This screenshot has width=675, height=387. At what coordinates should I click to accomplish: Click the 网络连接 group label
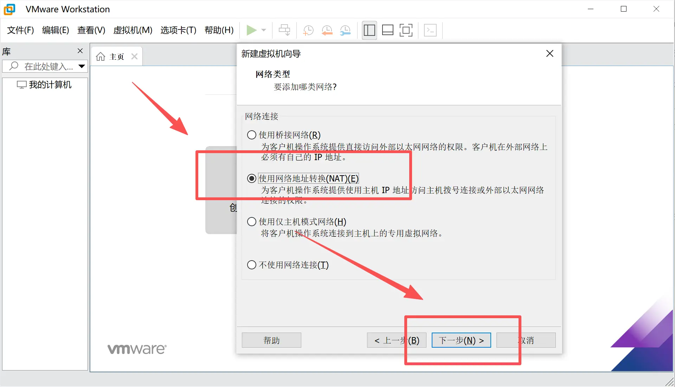point(262,116)
